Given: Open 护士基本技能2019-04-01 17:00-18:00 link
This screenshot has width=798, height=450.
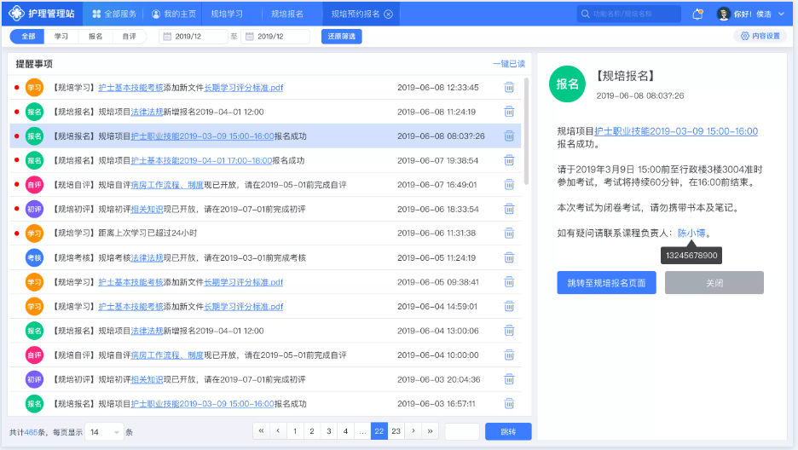Looking at the screenshot, I should (x=201, y=161).
